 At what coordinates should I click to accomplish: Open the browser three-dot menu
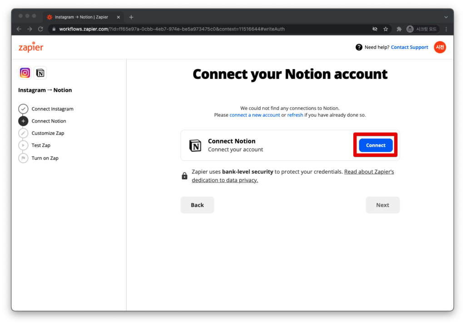[x=446, y=29]
